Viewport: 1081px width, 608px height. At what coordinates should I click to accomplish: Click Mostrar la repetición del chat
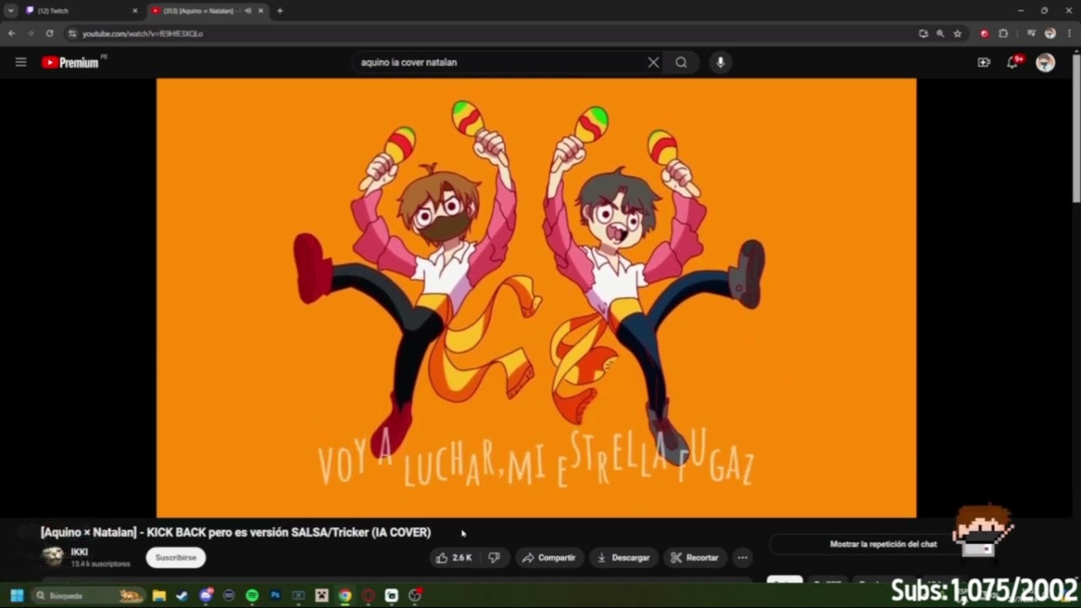point(883,545)
